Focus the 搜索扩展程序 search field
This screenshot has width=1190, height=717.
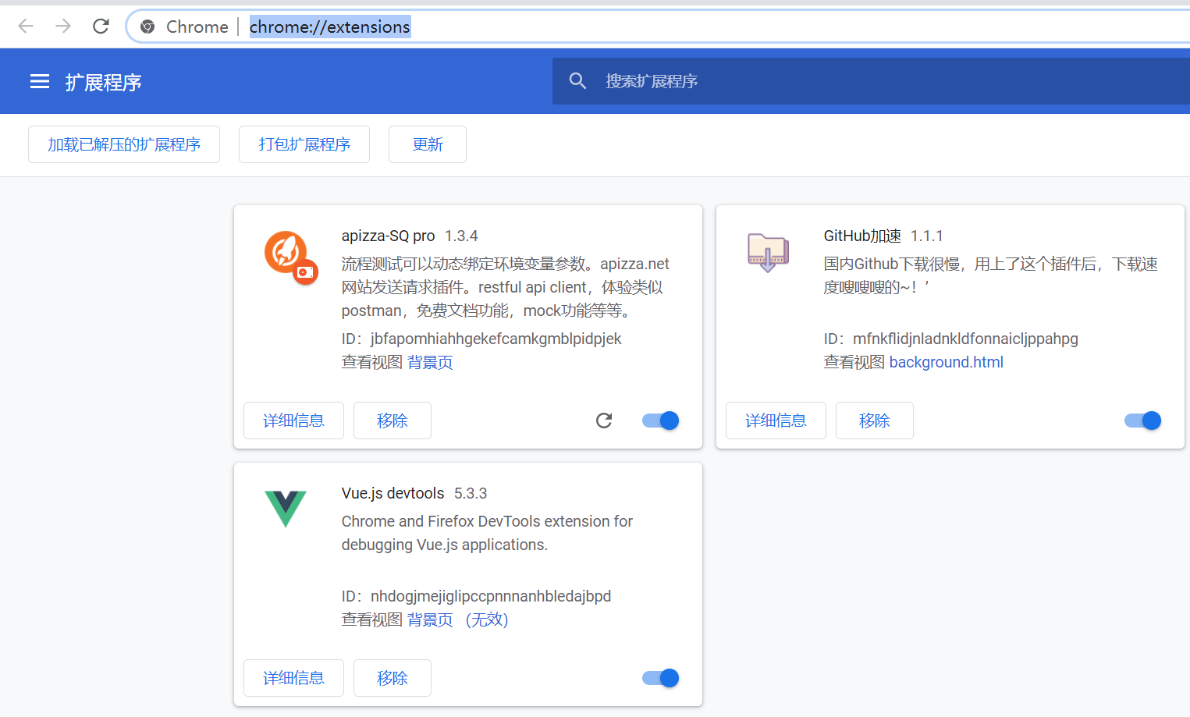(x=871, y=81)
